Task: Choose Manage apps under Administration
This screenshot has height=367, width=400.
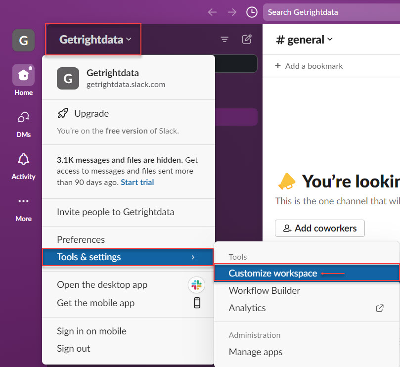Action: point(307,352)
